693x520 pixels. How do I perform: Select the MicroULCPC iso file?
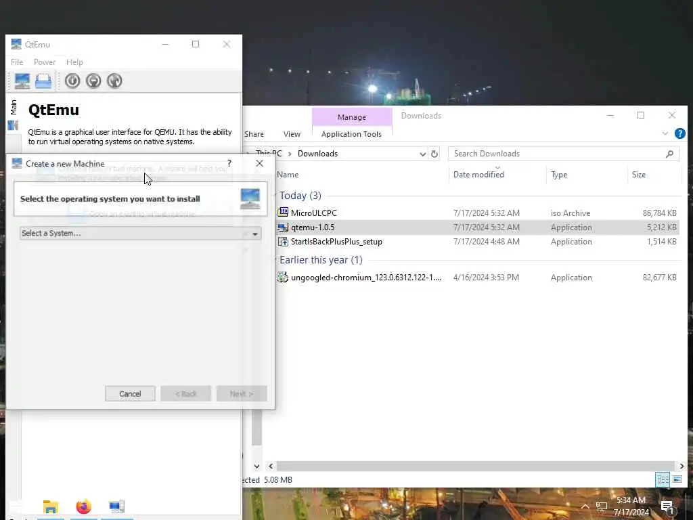[314, 213]
